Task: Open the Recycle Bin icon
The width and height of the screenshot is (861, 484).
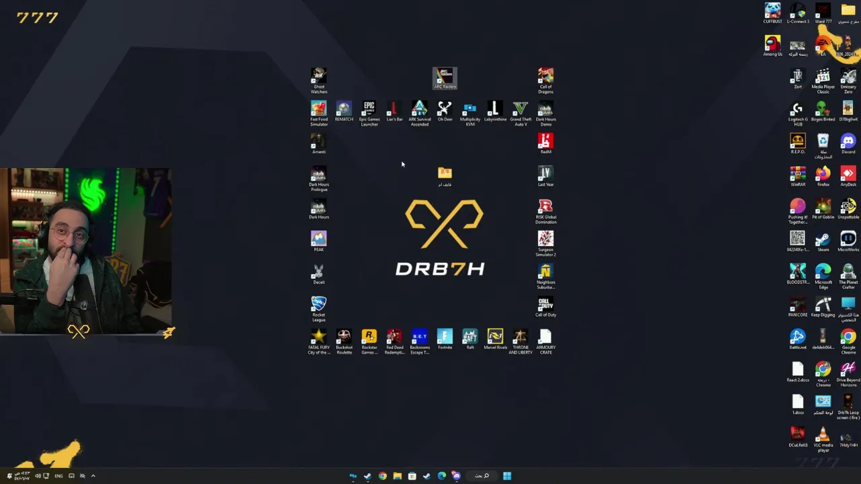Action: (823, 147)
